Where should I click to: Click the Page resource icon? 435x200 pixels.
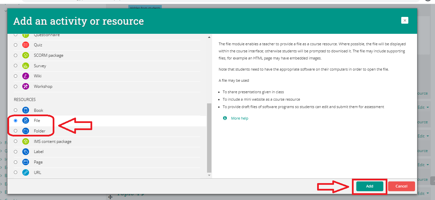click(26, 162)
